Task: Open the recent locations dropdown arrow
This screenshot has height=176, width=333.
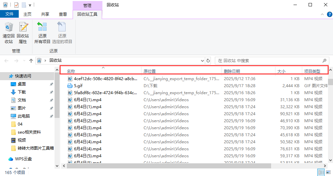Action: click(x=24, y=61)
